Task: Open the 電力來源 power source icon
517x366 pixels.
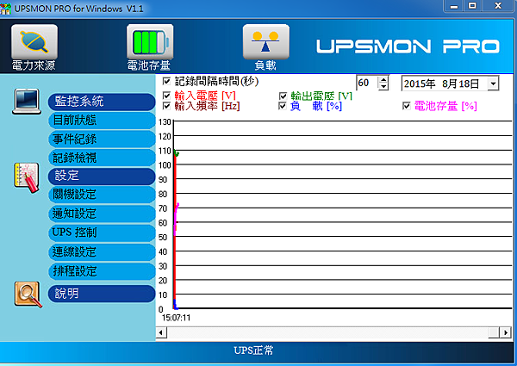Action: click(x=34, y=42)
